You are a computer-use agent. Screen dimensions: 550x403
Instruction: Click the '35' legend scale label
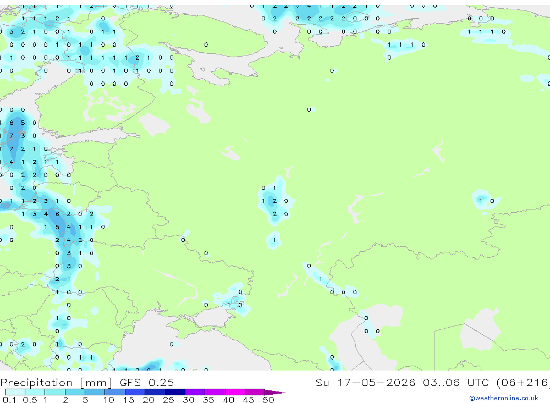coord(208,400)
